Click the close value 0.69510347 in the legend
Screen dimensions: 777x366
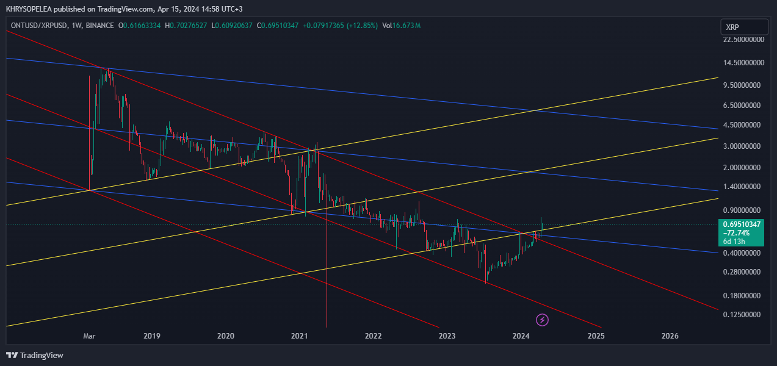(280, 26)
